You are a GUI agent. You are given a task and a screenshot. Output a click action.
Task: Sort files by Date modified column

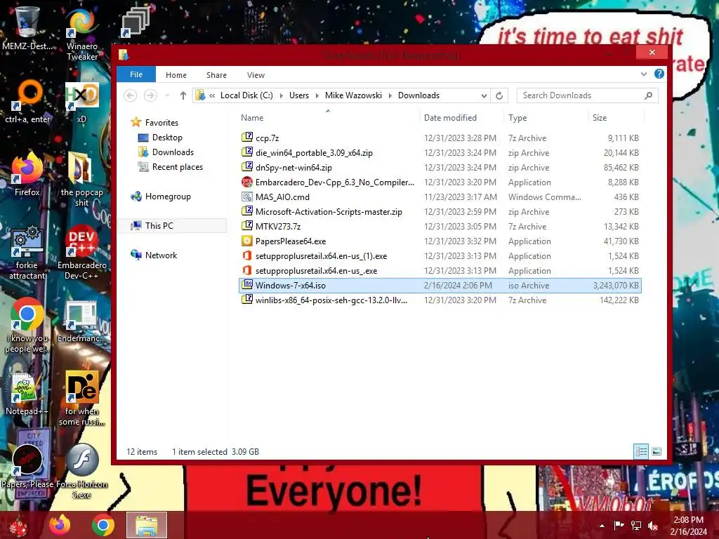pos(462,118)
